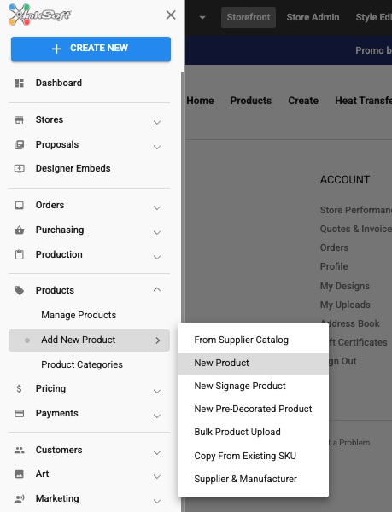Open the dropdown arrow beside Storefront
The height and width of the screenshot is (512, 392).
tap(202, 17)
